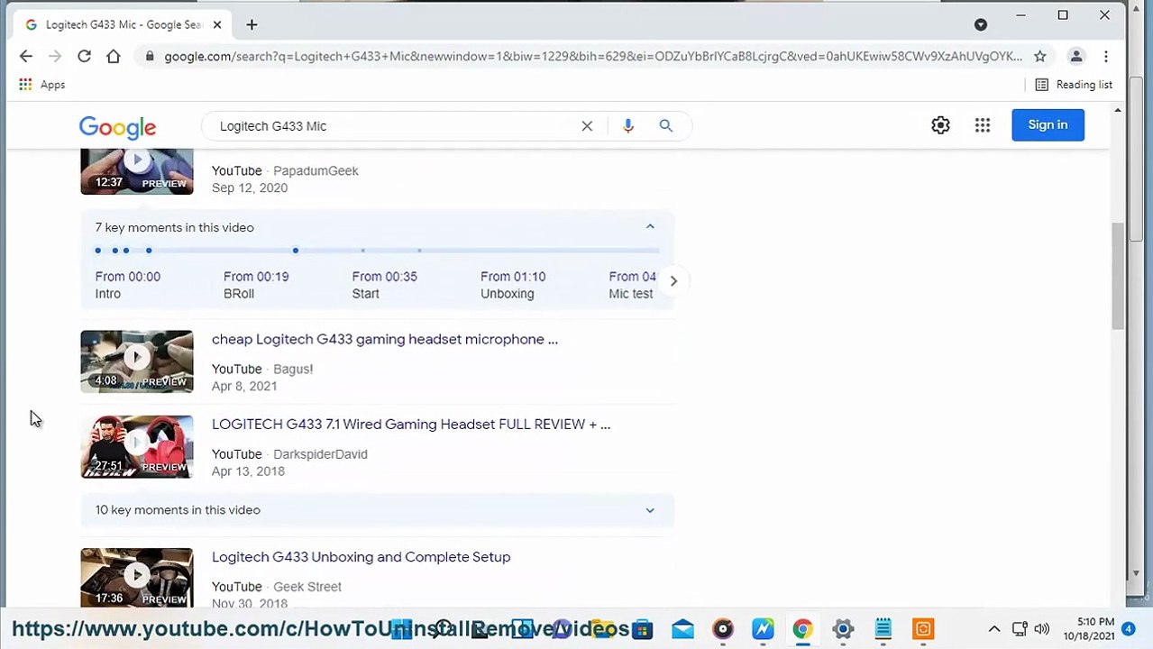Viewport: 1153px width, 649px height.
Task: Go back to the previous page
Action: [25, 56]
